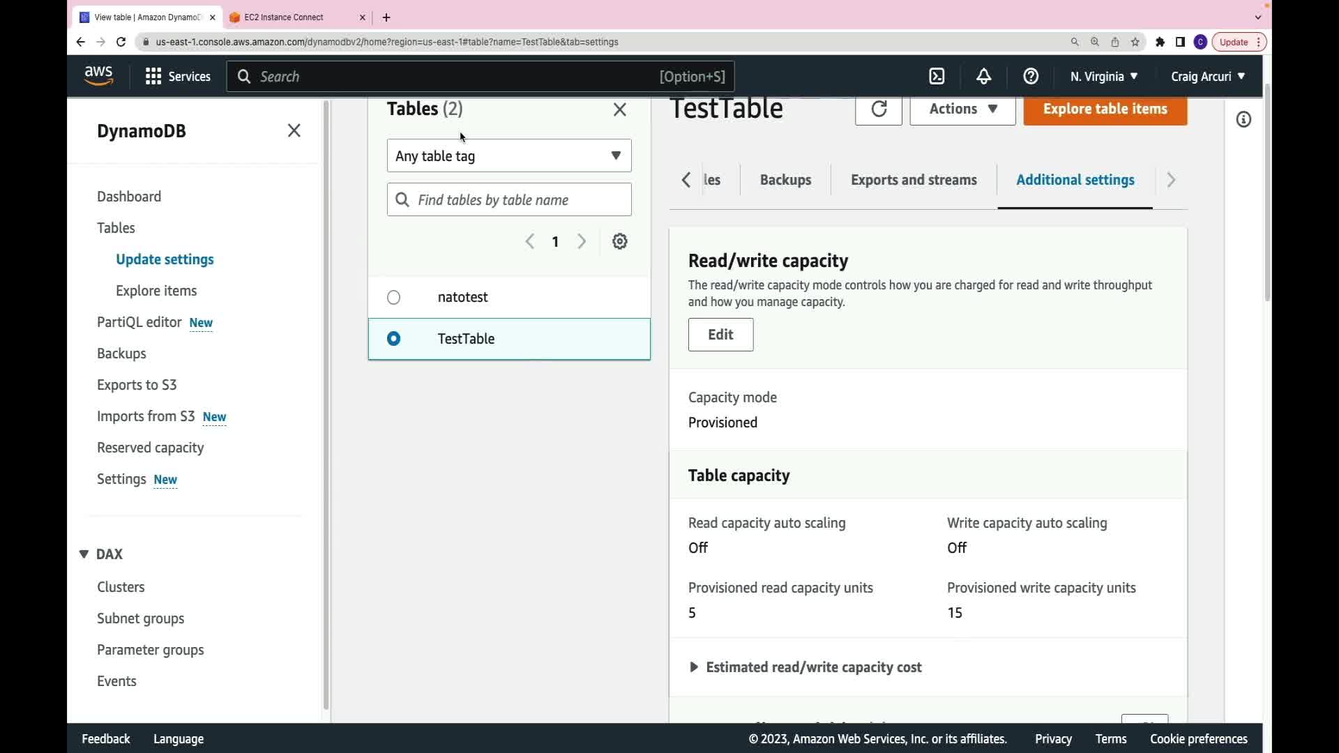Open table list preferences gear icon
Image resolution: width=1339 pixels, height=753 pixels.
coord(620,242)
